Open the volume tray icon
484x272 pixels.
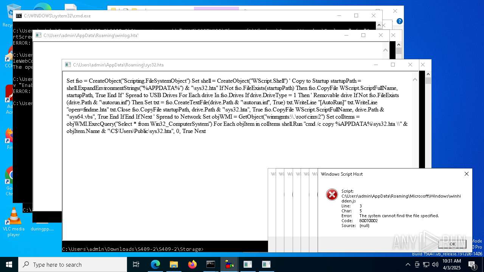(435, 264)
